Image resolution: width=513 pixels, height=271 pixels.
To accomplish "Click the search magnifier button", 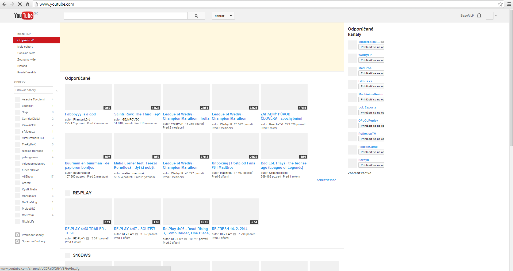I will click(196, 16).
